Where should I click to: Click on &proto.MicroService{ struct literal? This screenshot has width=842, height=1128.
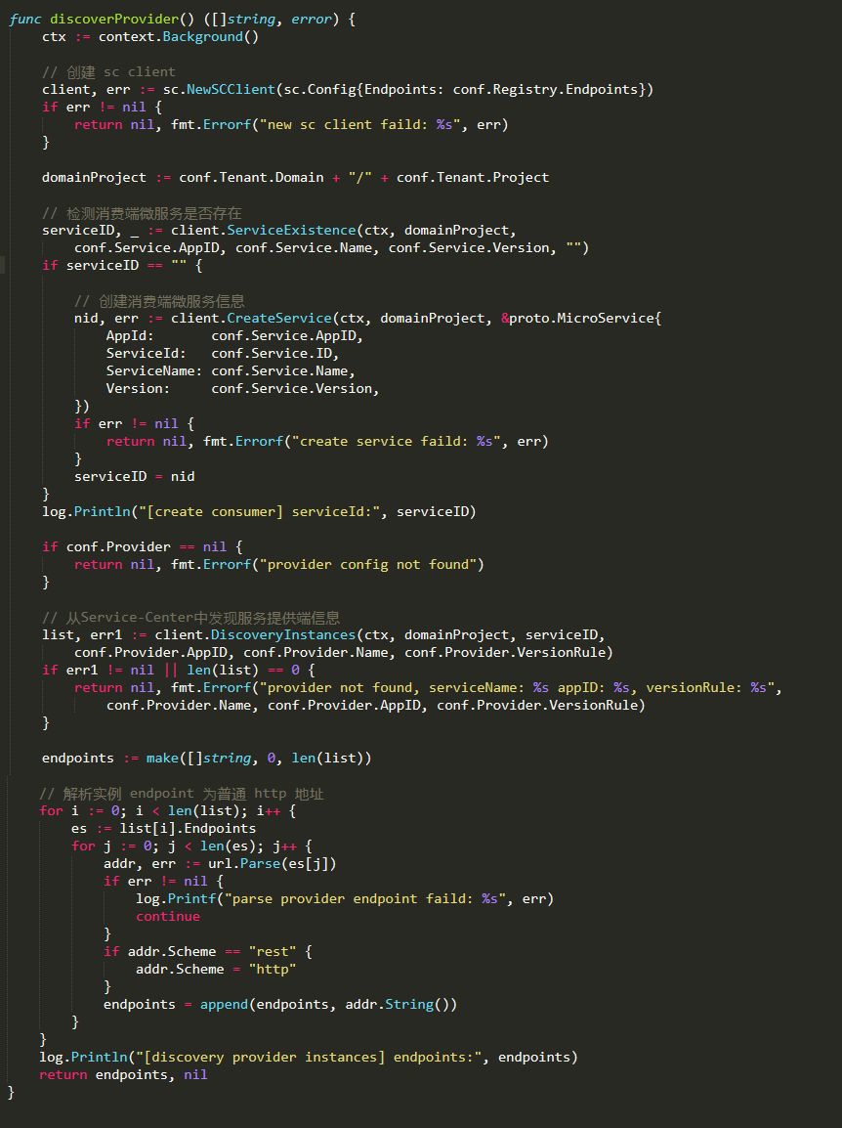tap(581, 318)
